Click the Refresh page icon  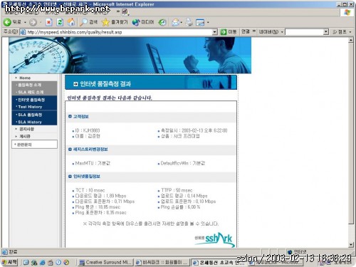(x=60, y=22)
